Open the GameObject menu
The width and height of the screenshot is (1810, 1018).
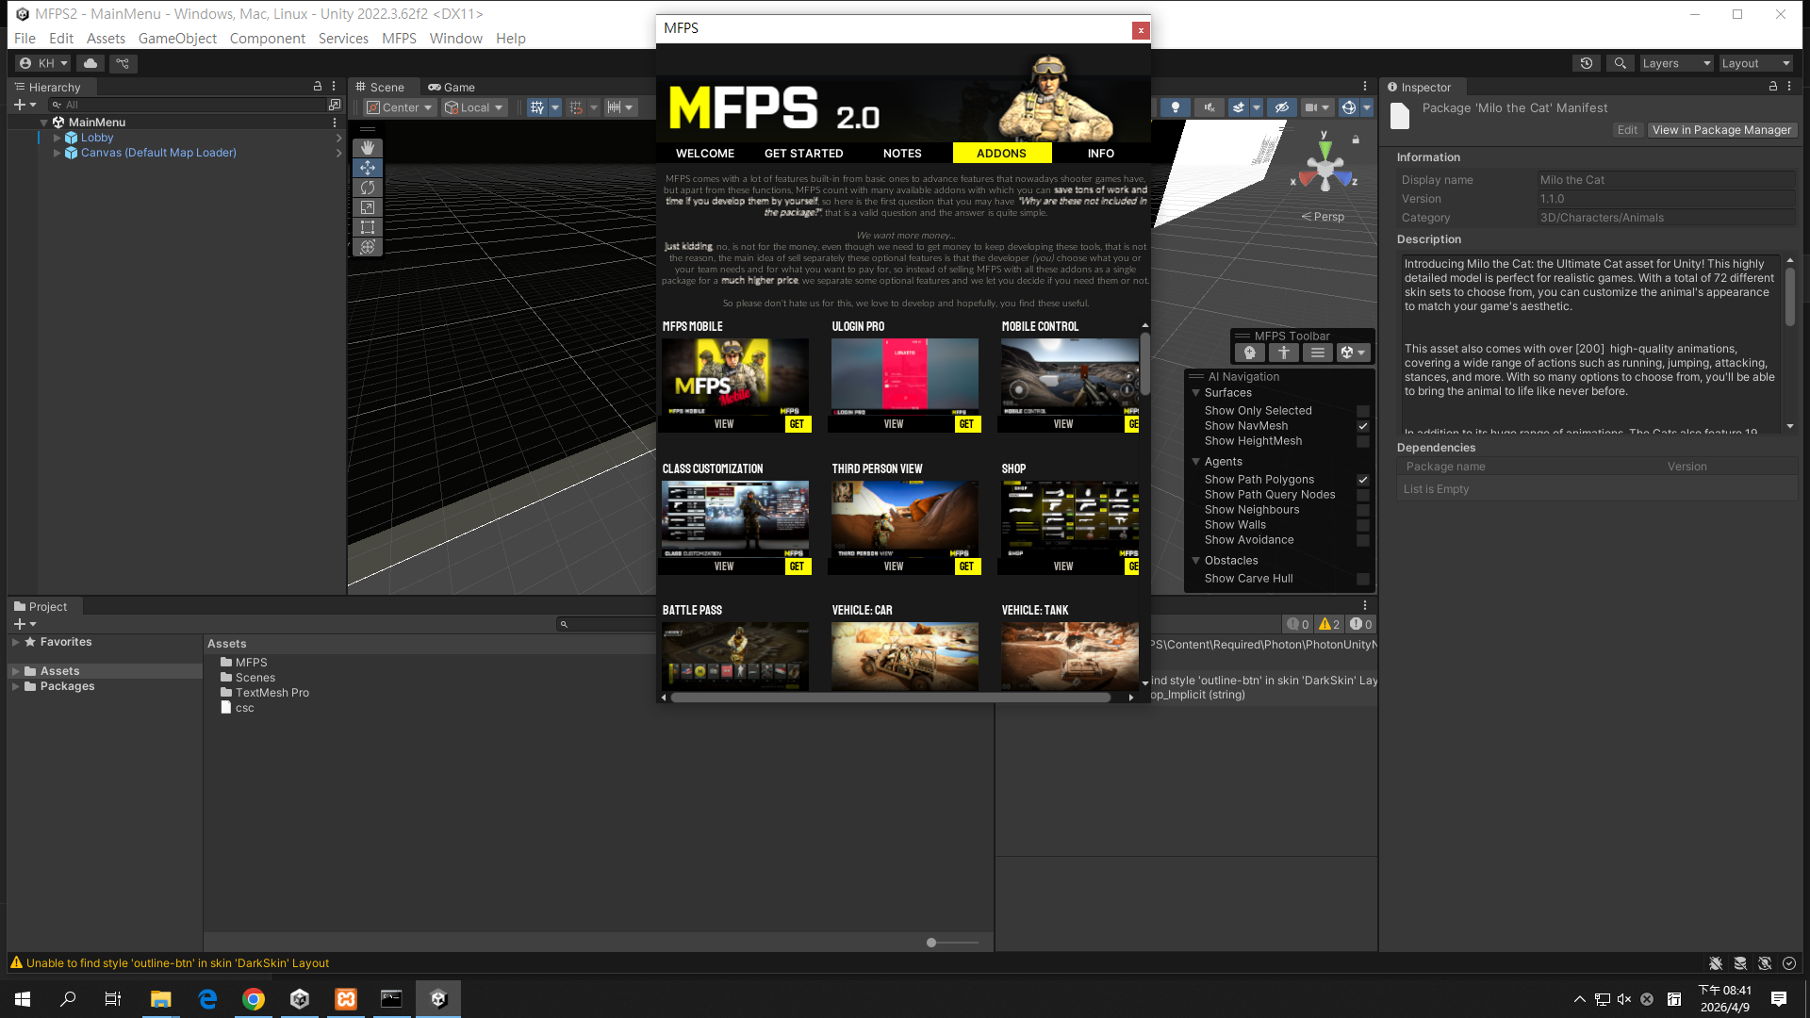tap(177, 39)
